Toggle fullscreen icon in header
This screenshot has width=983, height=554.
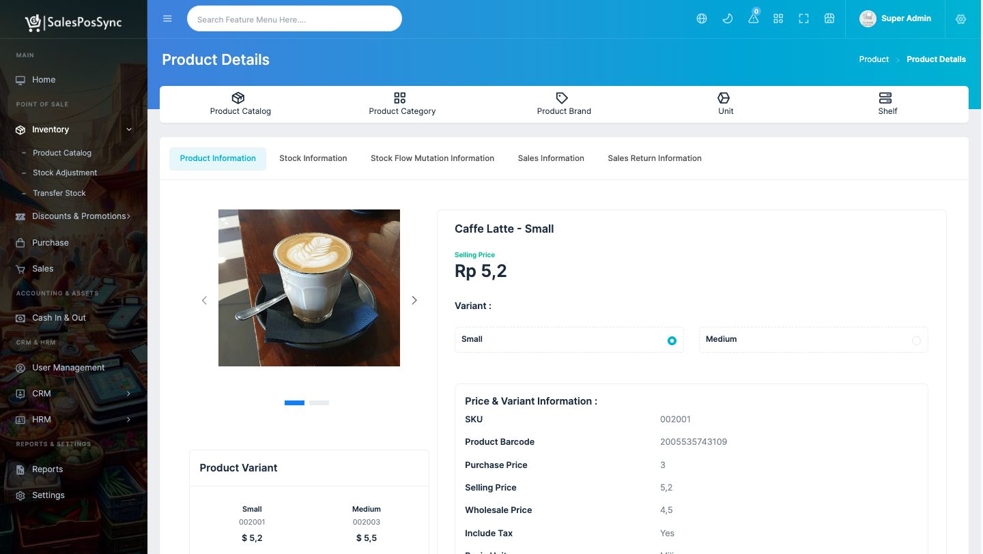(803, 19)
